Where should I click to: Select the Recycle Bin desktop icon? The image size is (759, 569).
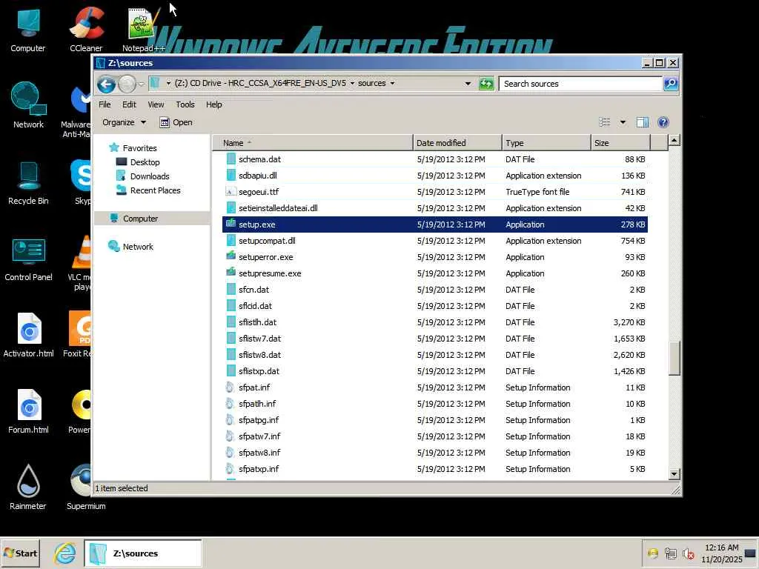28,182
